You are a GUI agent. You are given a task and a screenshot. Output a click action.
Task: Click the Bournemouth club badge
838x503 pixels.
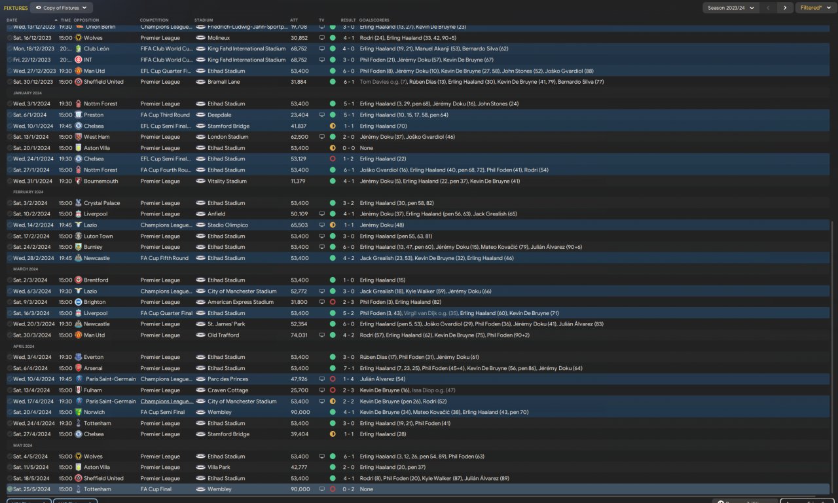[x=78, y=181]
